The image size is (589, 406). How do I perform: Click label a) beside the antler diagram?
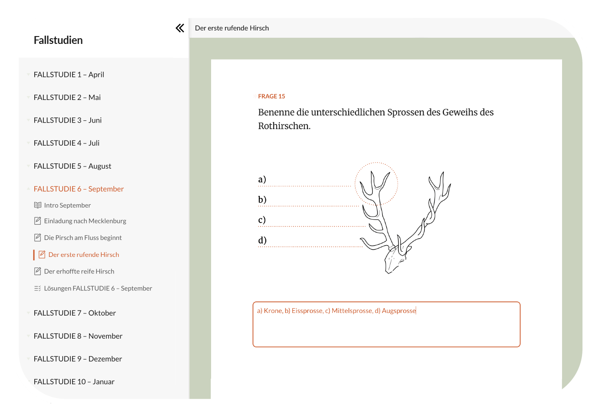[262, 179]
